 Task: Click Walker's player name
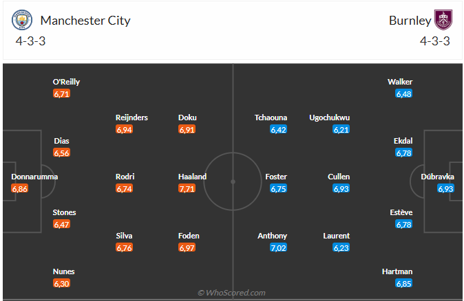point(400,82)
